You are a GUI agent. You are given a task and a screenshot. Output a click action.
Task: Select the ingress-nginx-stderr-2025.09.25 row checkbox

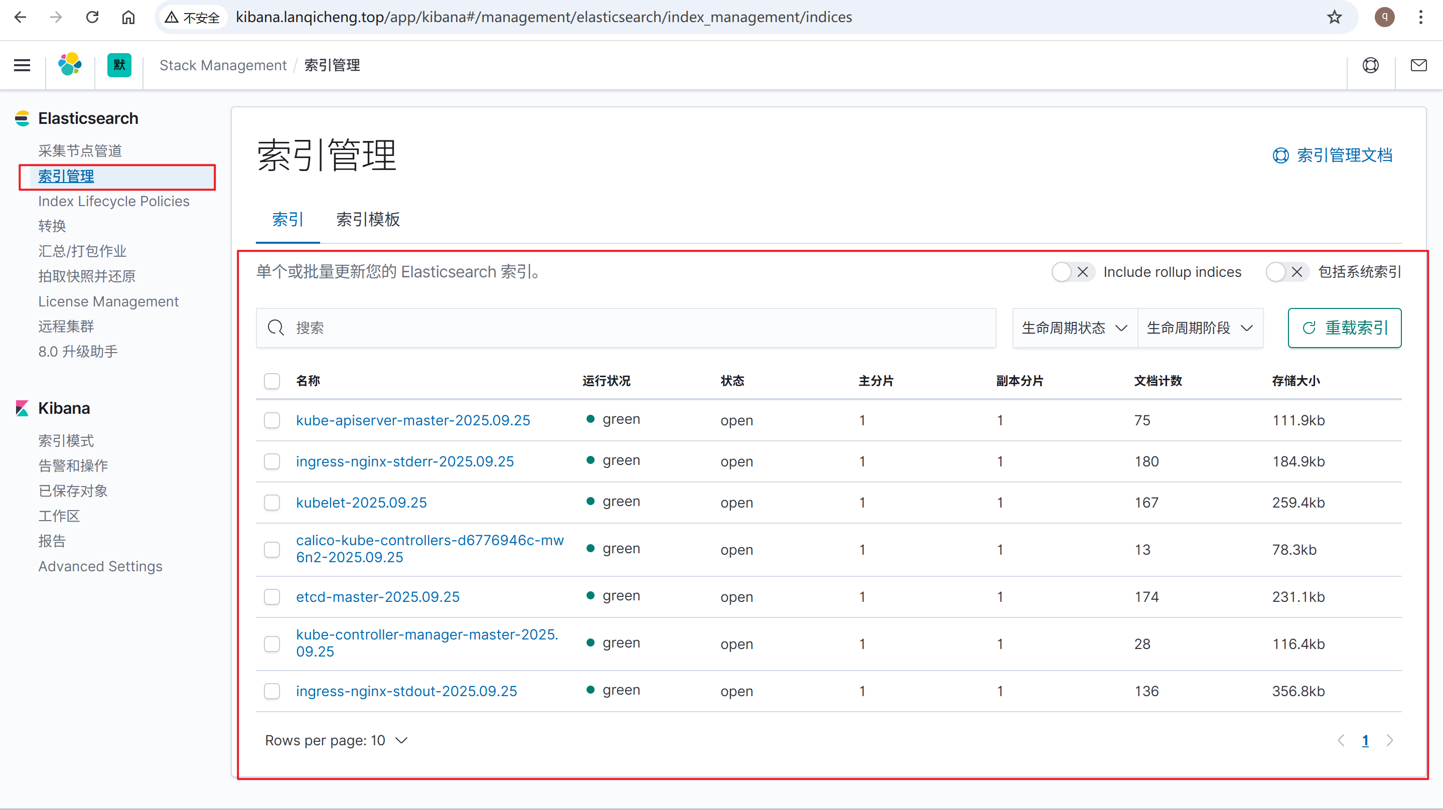pyautogui.click(x=272, y=462)
